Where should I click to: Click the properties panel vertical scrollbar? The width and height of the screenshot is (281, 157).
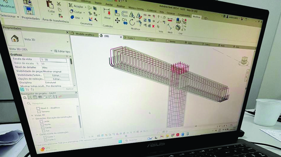[x=71, y=62]
